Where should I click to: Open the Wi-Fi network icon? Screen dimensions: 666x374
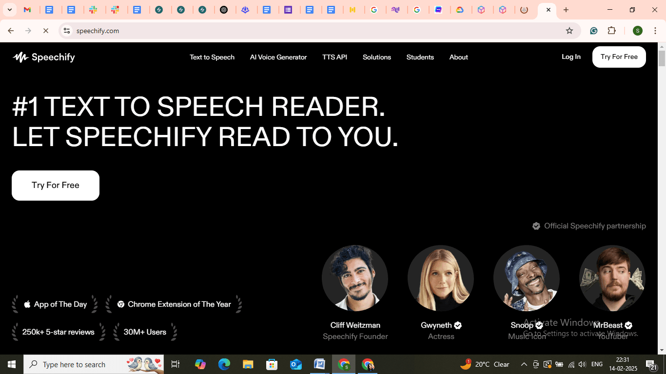click(x=571, y=364)
